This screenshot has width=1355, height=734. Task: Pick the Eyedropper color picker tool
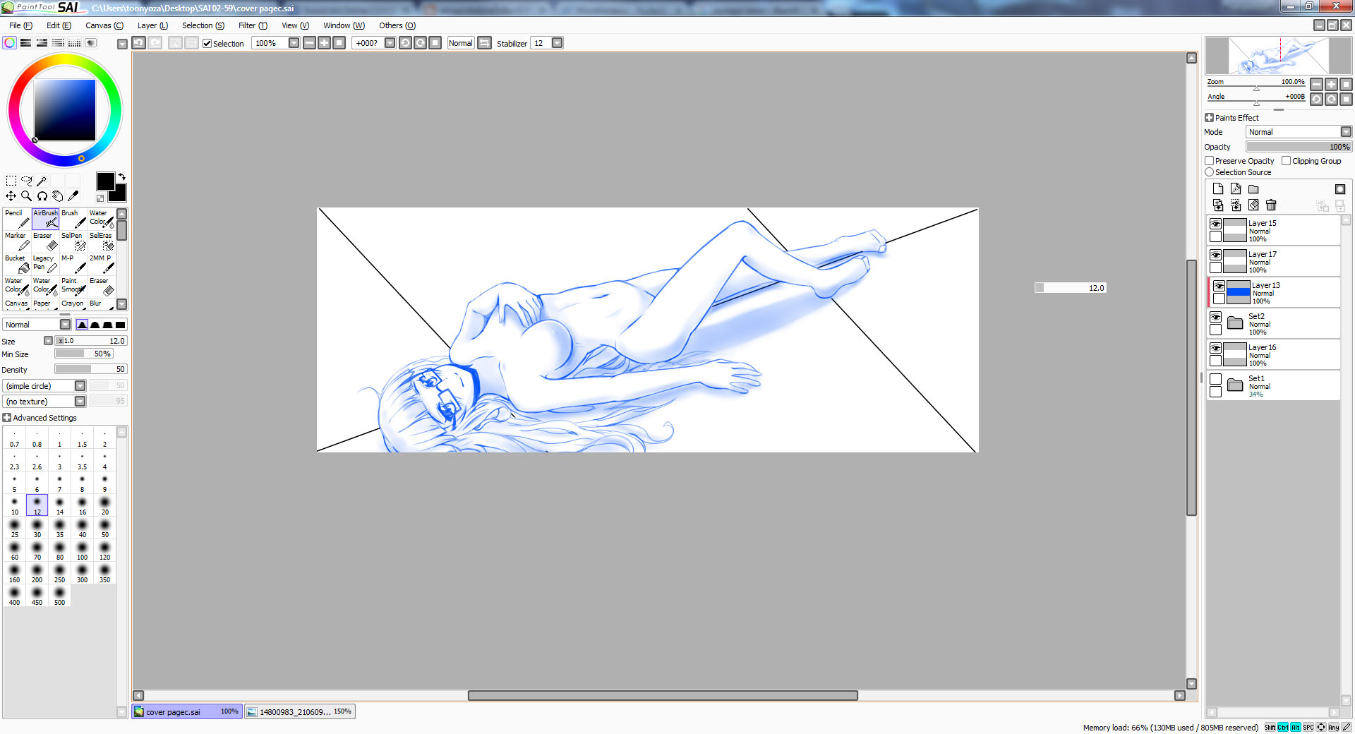pos(73,196)
